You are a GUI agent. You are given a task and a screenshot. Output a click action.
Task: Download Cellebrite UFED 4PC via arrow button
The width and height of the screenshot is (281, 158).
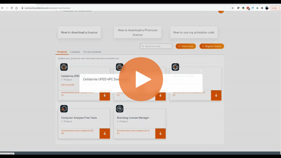coord(105,95)
